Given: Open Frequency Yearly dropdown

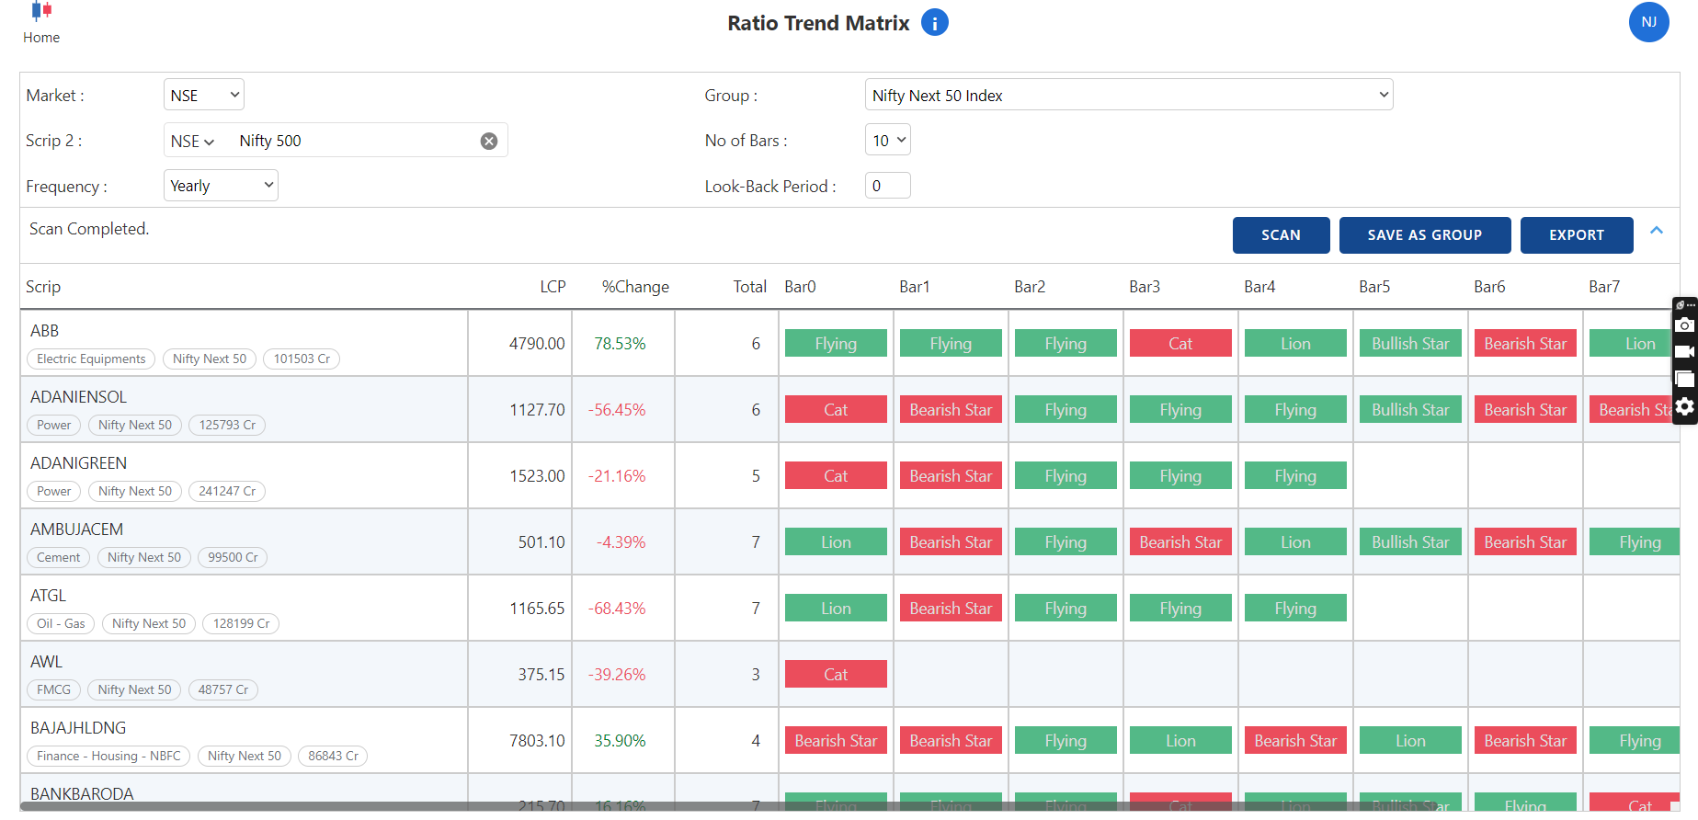Looking at the screenshot, I should click(221, 186).
